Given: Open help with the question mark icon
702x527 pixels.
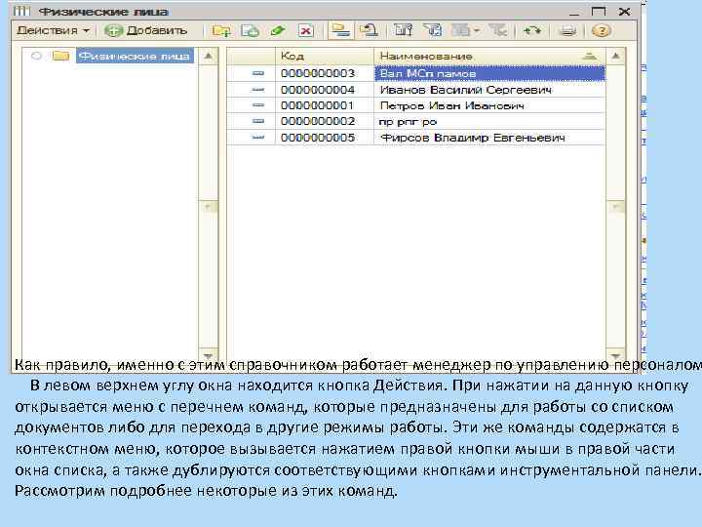Looking at the screenshot, I should point(602,31).
